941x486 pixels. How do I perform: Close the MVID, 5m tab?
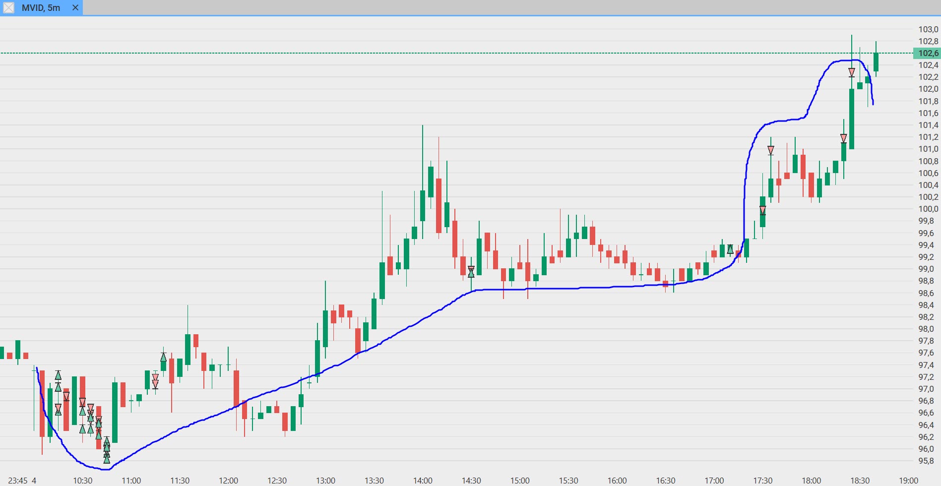click(75, 8)
